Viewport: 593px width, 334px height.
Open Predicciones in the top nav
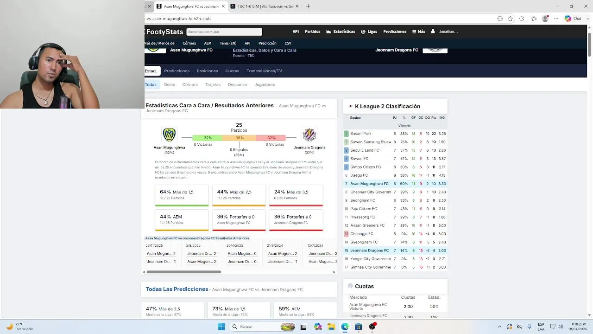click(395, 32)
